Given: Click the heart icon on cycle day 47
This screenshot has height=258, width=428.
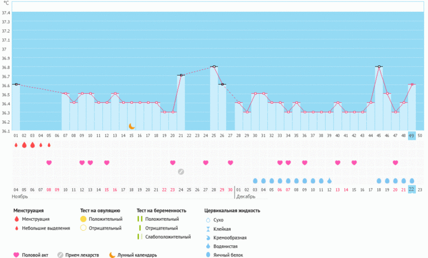Looking at the screenshot, I should point(395,163).
